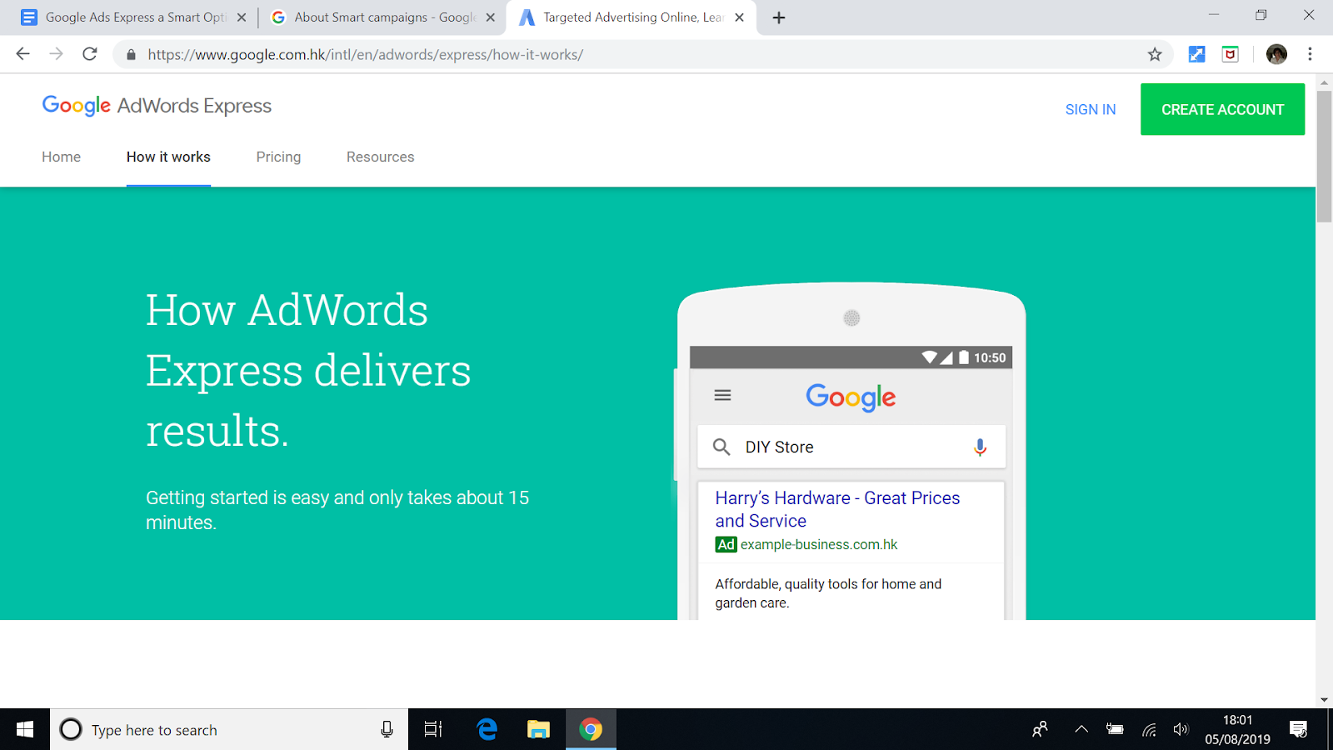Go to the Home nav item
Viewport: 1333px width, 750px height.
(61, 157)
